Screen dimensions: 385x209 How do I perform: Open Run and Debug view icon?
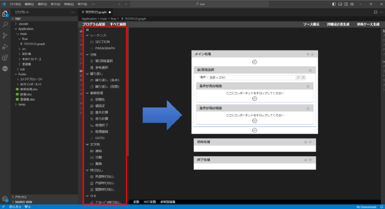click(x=5, y=47)
